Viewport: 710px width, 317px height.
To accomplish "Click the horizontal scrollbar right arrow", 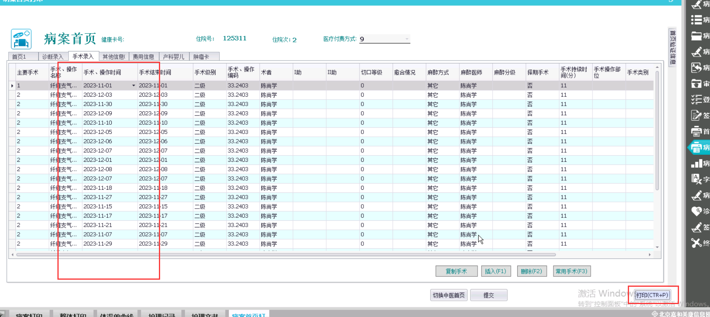I will pos(649,255).
